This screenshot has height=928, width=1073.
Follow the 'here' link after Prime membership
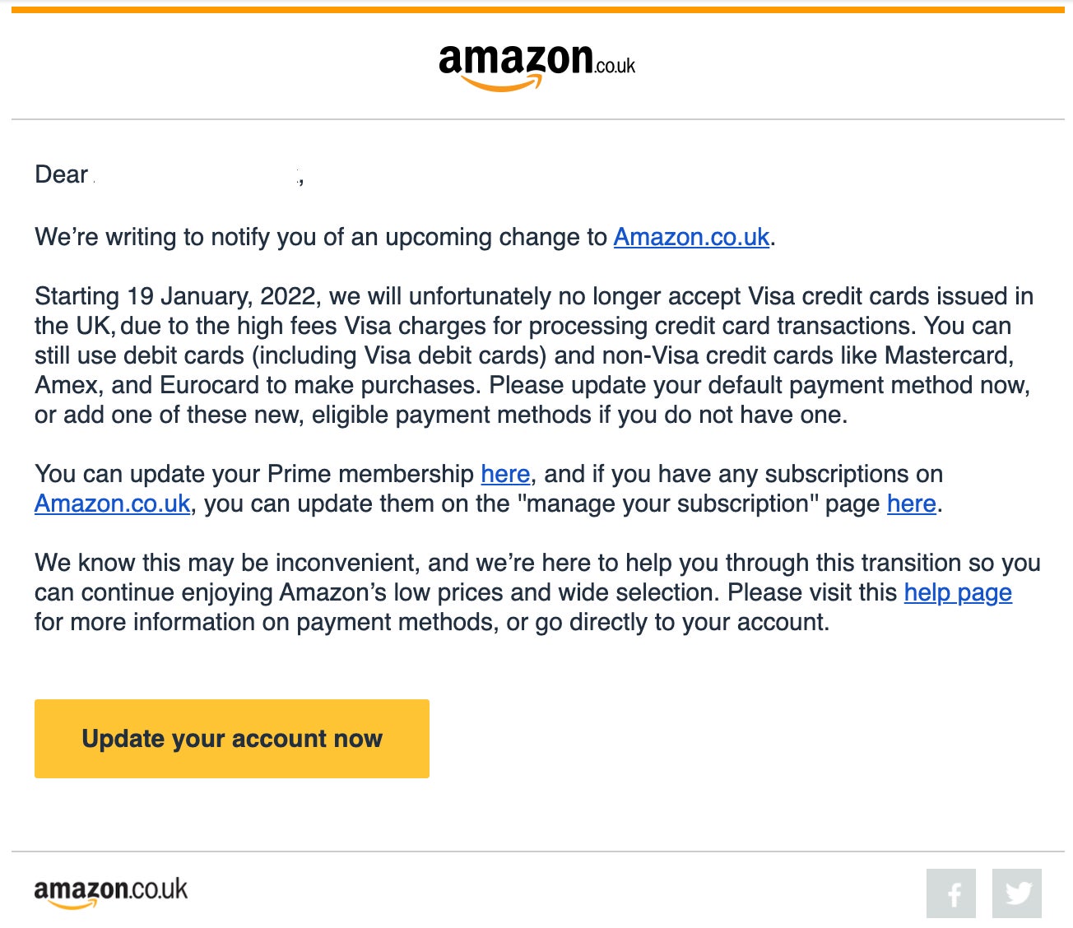point(505,474)
